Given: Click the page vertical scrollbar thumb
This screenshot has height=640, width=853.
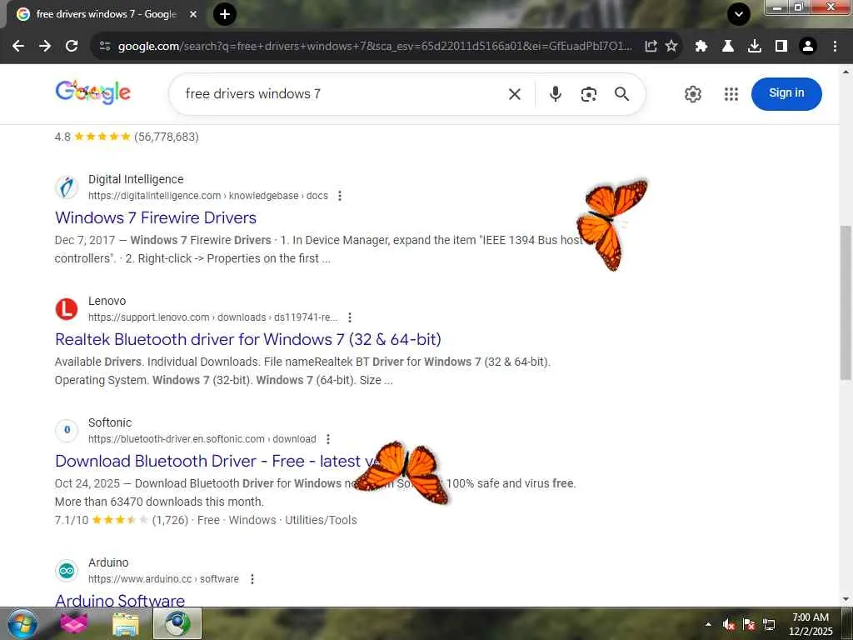Looking at the screenshot, I should [x=846, y=302].
